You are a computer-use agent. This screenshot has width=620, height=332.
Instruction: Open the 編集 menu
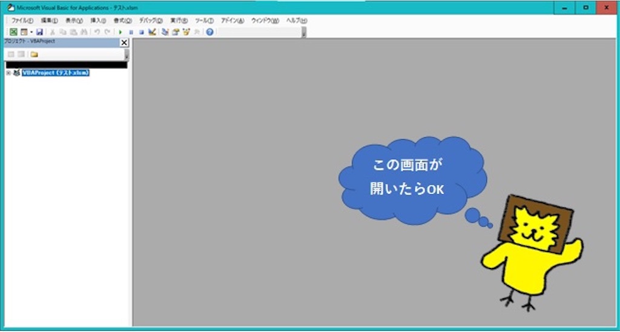click(50, 21)
